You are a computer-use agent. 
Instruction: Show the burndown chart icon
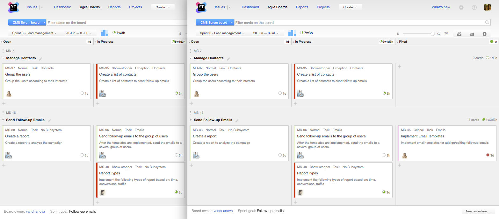pos(472,34)
